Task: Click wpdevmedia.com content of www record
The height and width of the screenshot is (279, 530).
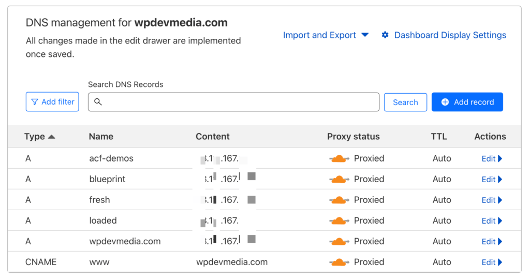Action: tap(232, 262)
